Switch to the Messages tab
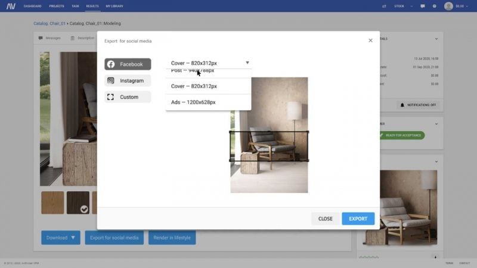This screenshot has width=477, height=268. (50, 38)
